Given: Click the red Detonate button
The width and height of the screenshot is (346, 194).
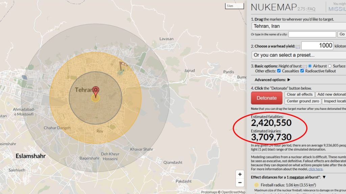Looking at the screenshot, I should [267, 98].
